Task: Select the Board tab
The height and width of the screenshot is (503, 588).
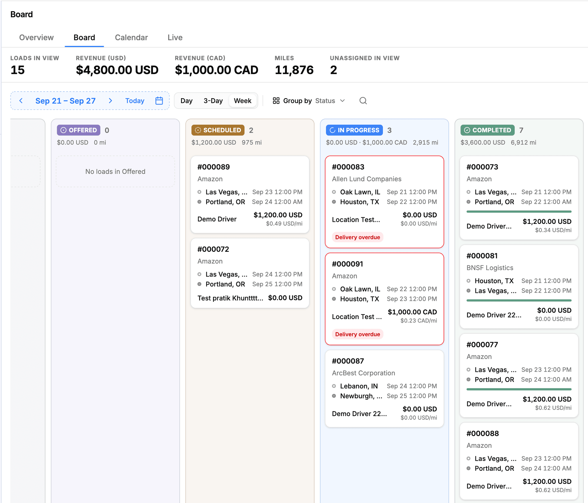Action: 84,38
